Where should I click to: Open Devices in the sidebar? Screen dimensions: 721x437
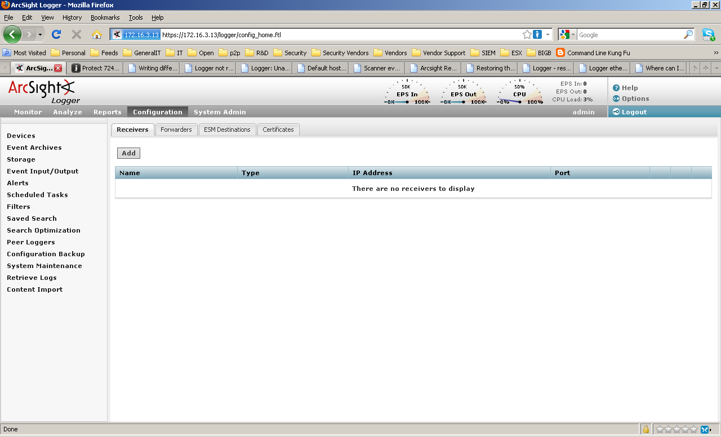pyautogui.click(x=21, y=136)
